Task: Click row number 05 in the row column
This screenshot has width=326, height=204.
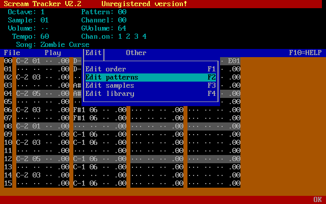Action: tap(8, 101)
